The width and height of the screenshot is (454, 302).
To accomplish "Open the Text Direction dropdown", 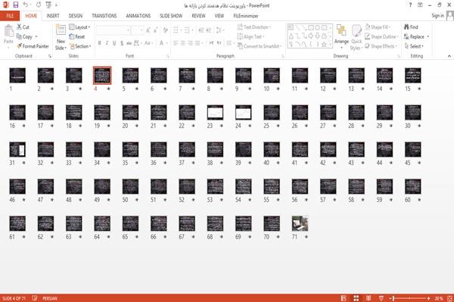I will [x=254, y=27].
